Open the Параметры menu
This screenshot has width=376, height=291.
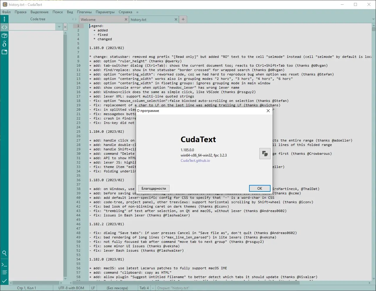(105, 12)
